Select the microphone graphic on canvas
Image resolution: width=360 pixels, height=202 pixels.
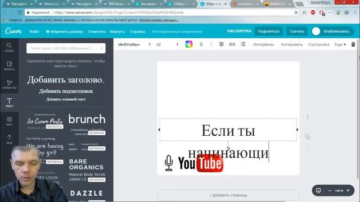169,163
